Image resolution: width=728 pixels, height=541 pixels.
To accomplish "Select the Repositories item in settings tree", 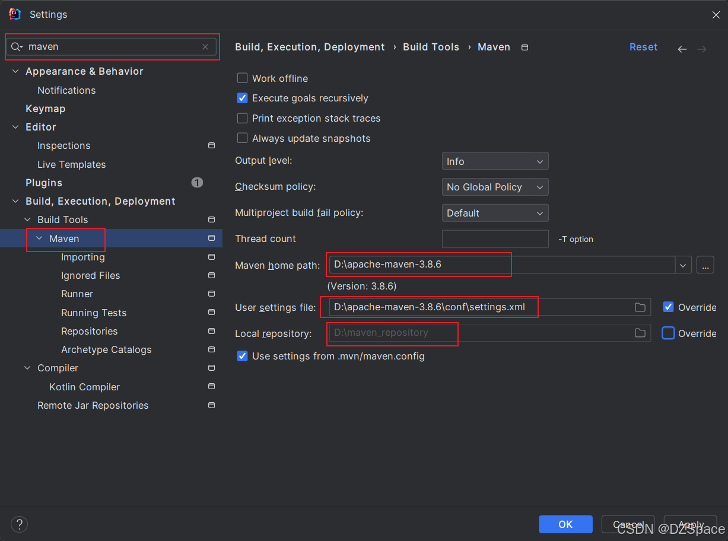I will click(x=89, y=331).
